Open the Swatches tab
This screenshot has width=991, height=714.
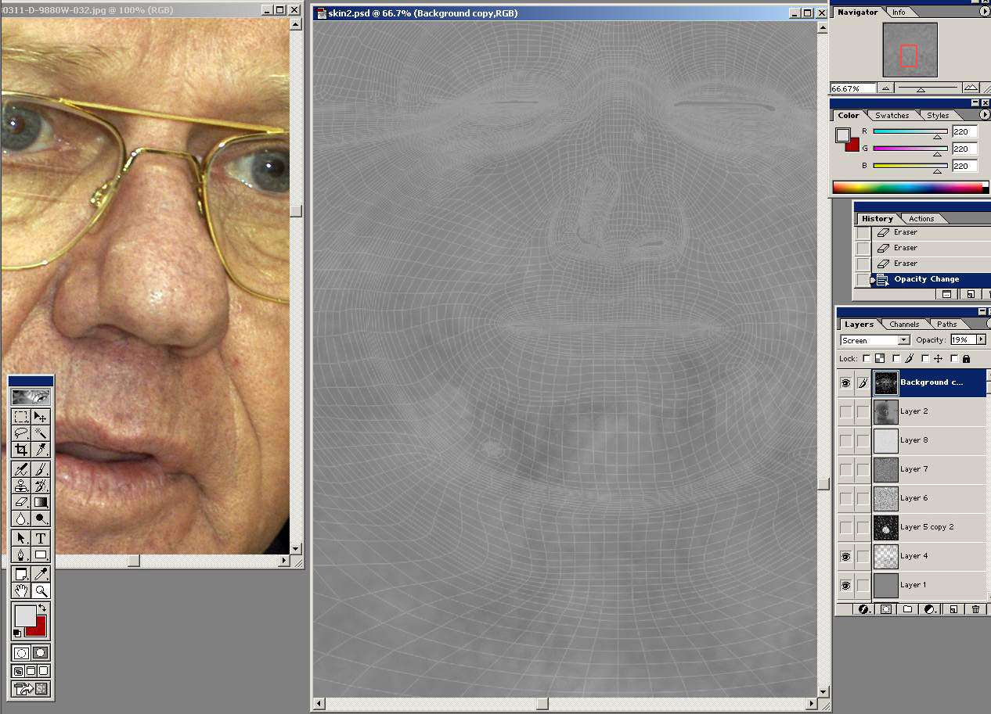coord(892,115)
